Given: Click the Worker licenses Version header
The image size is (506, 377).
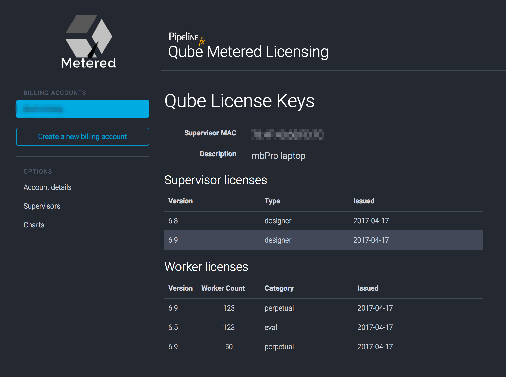Looking at the screenshot, I should [180, 288].
